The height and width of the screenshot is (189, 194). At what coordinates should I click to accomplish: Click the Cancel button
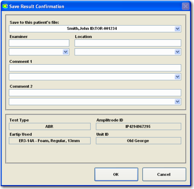coord(164,174)
